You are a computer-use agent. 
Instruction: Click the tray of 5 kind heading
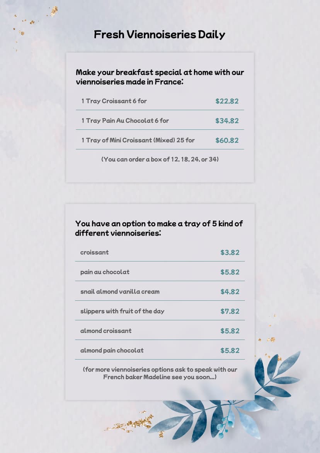(159, 228)
